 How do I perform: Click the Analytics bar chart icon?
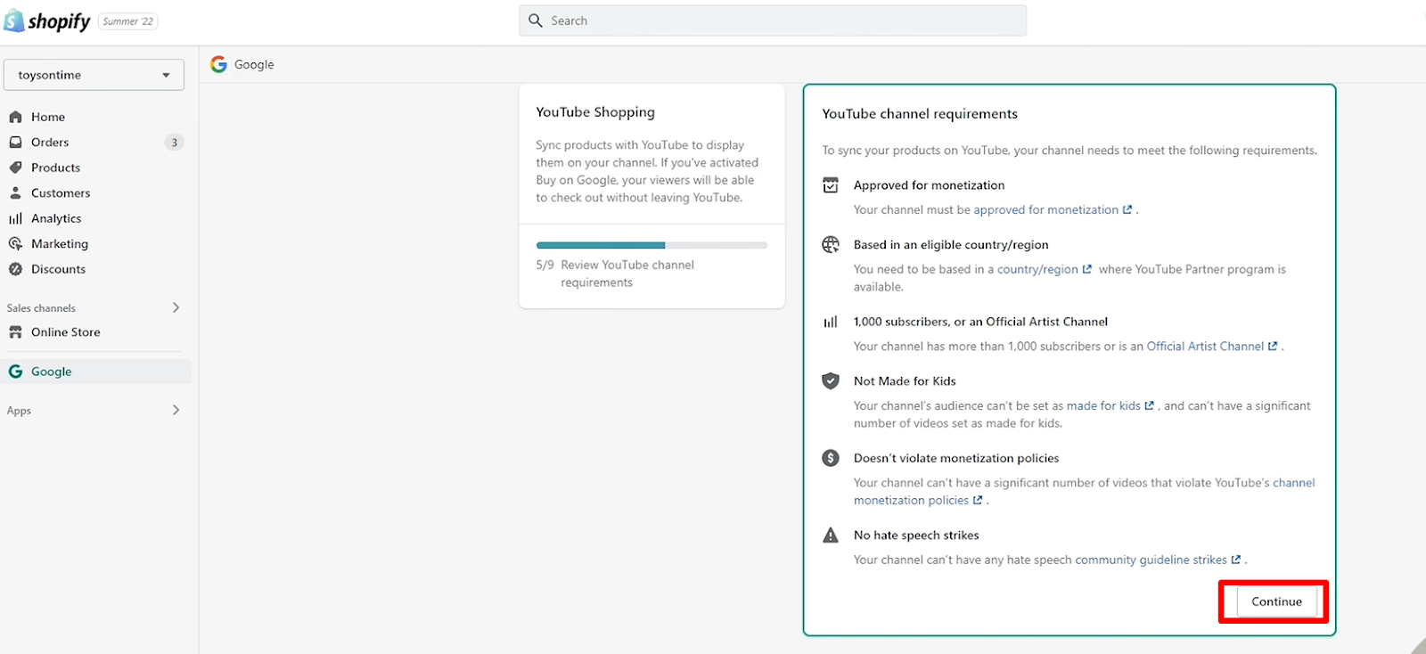pyautogui.click(x=15, y=218)
